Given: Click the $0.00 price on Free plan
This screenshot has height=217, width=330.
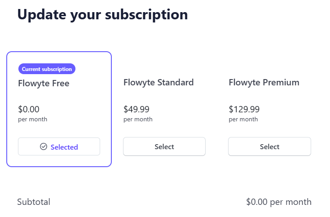Looking at the screenshot, I should click(x=29, y=109).
